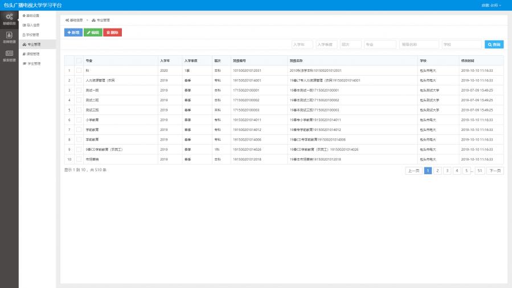The width and height of the screenshot is (512, 288).
Task: Toggle the select-all checkbox in table header
Action: point(79,60)
